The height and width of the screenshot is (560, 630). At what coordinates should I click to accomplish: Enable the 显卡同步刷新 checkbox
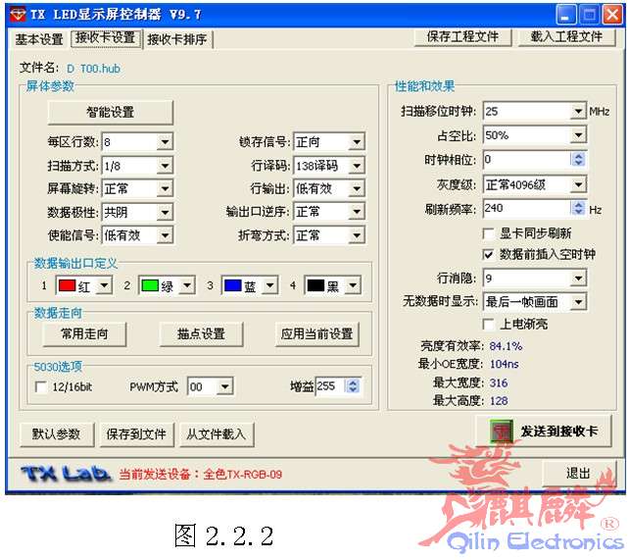(x=490, y=233)
